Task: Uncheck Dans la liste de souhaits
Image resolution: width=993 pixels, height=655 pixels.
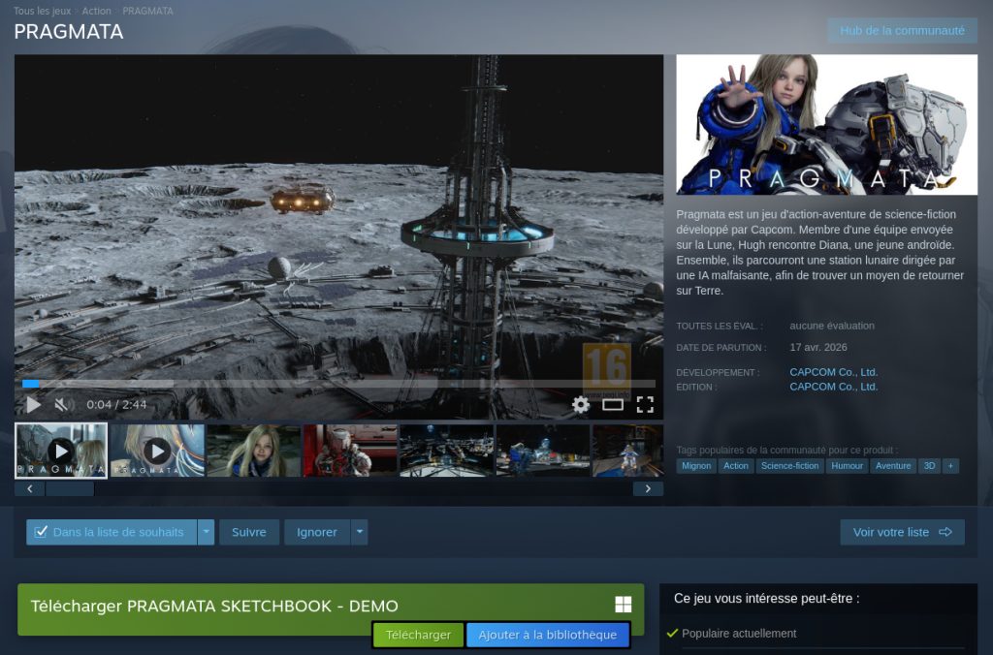Action: click(x=40, y=531)
